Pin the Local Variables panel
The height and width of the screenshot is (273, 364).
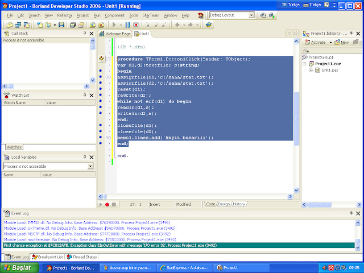pyautogui.click(x=85, y=157)
